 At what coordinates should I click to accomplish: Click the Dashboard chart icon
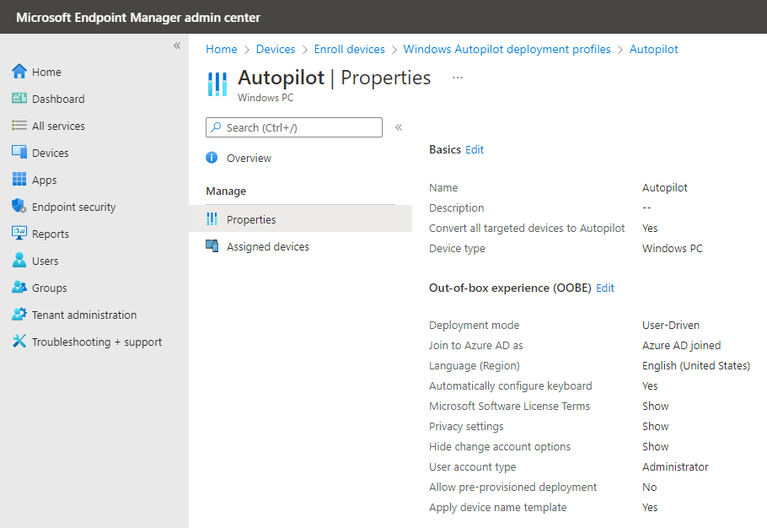[19, 99]
